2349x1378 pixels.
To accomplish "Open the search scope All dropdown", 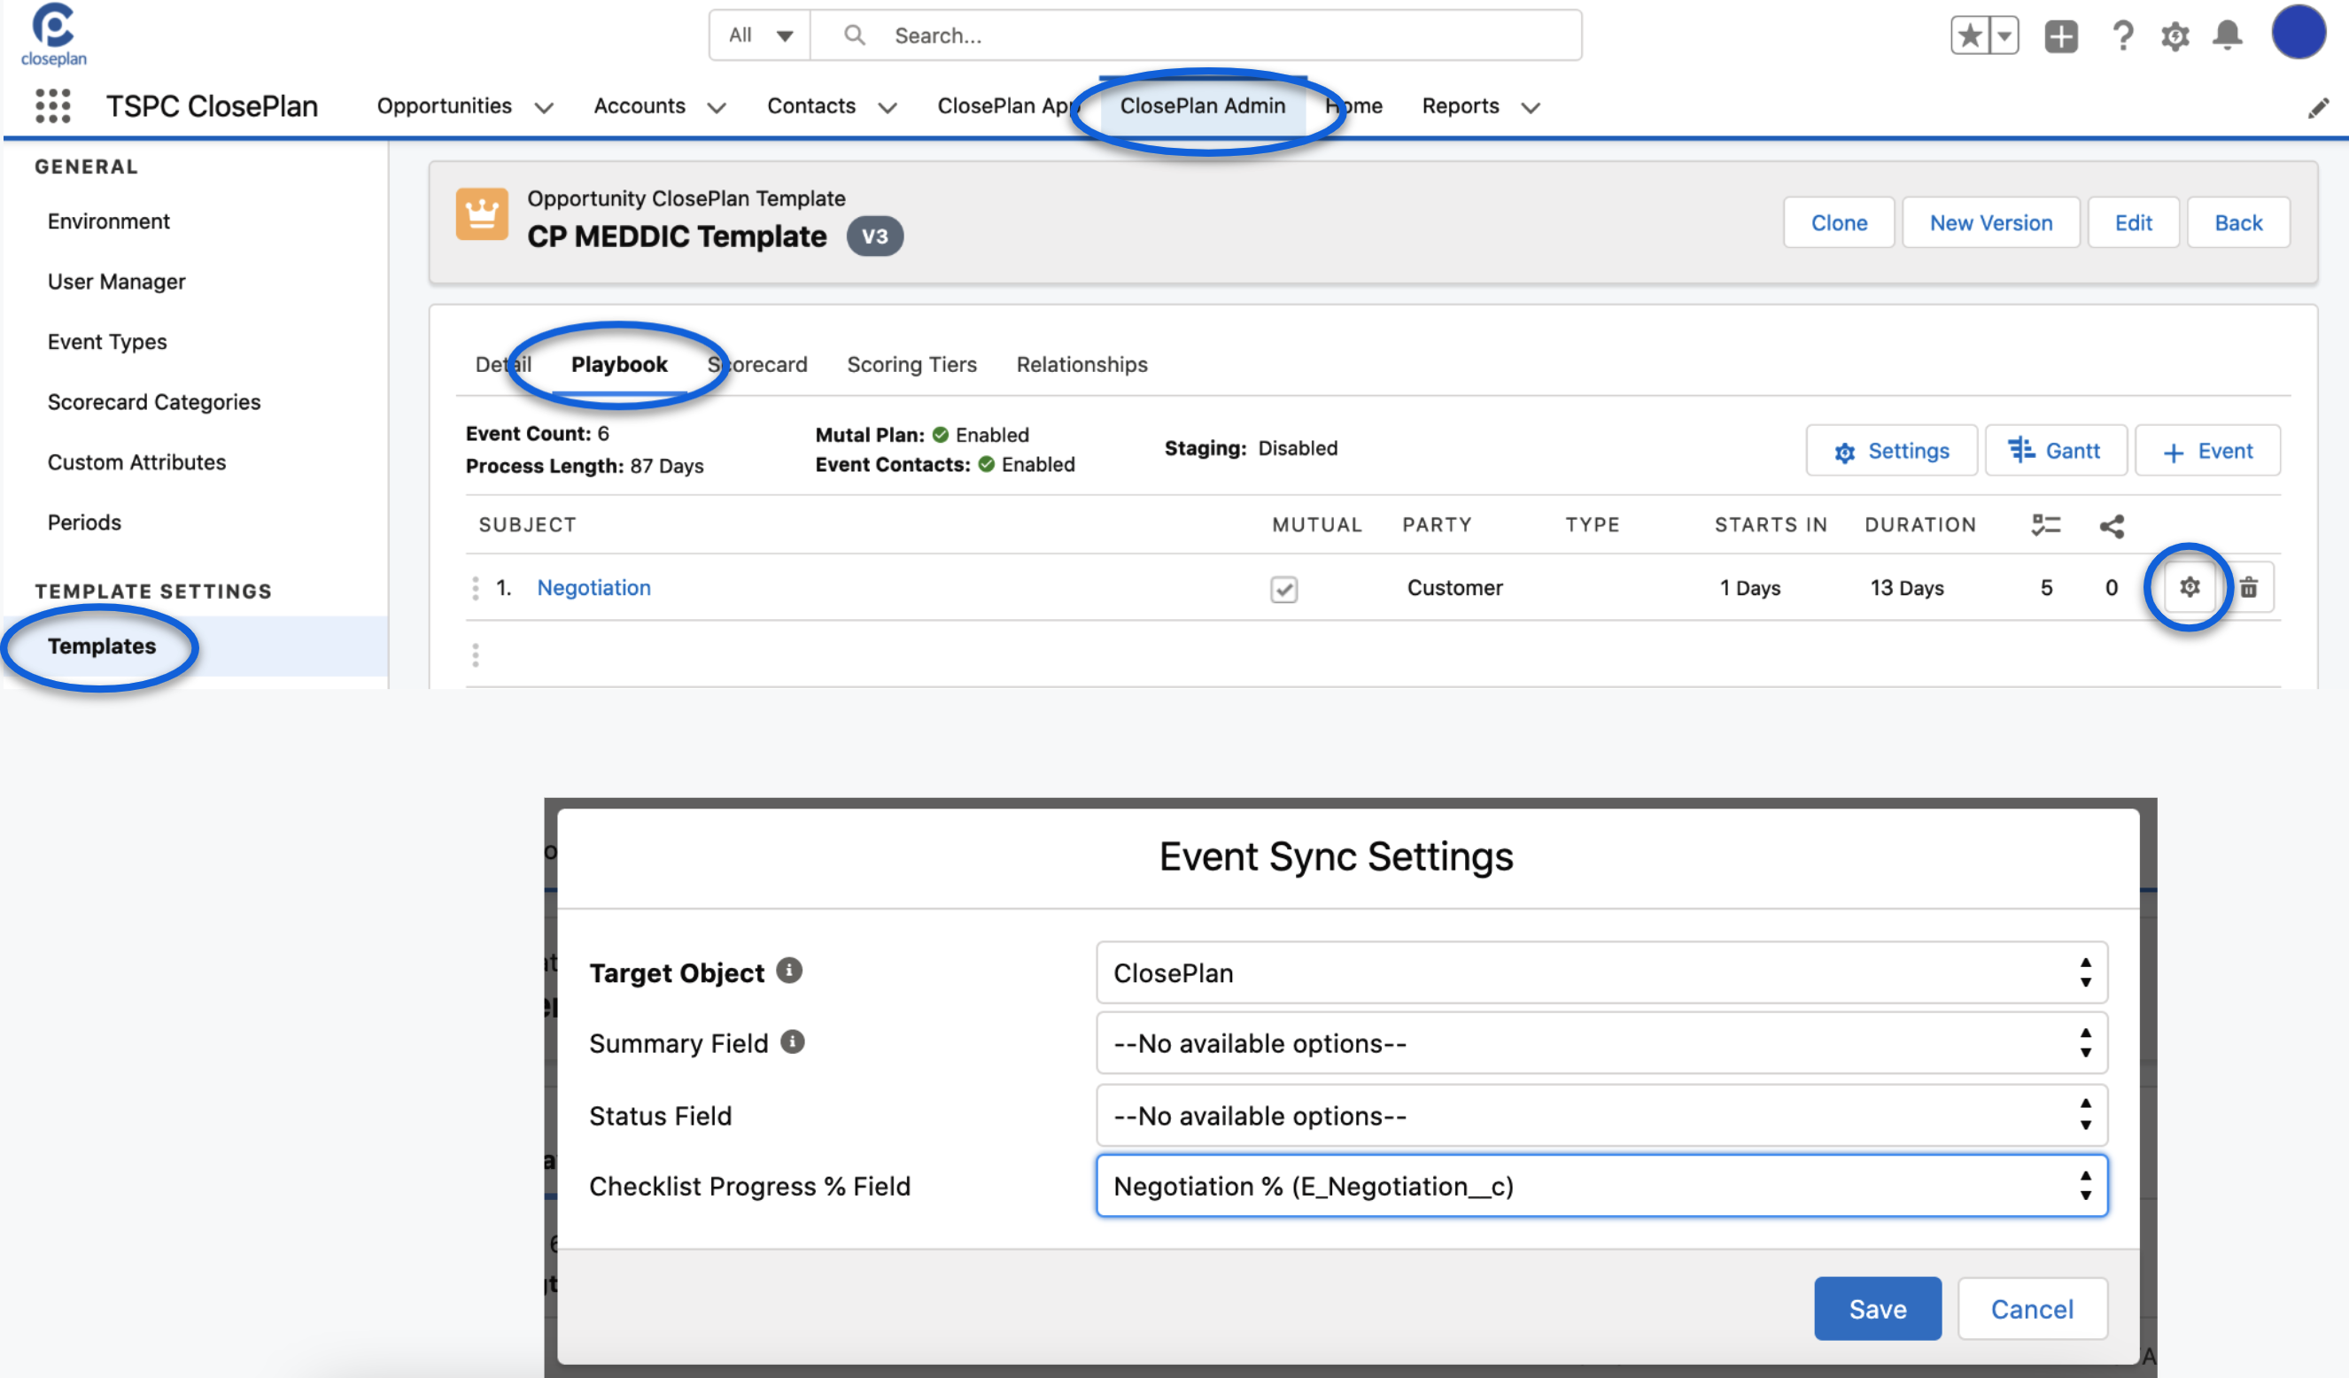I will (760, 35).
